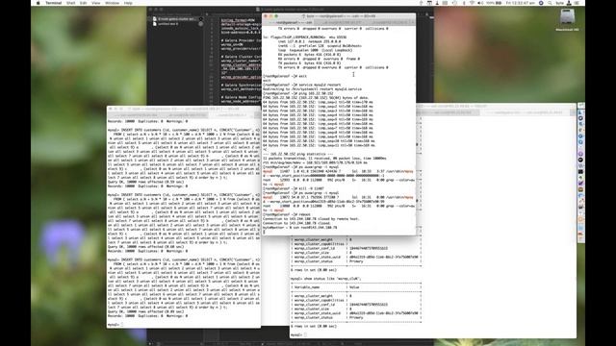Click the battery status indicator
616x346 pixels.
(x=494, y=3)
